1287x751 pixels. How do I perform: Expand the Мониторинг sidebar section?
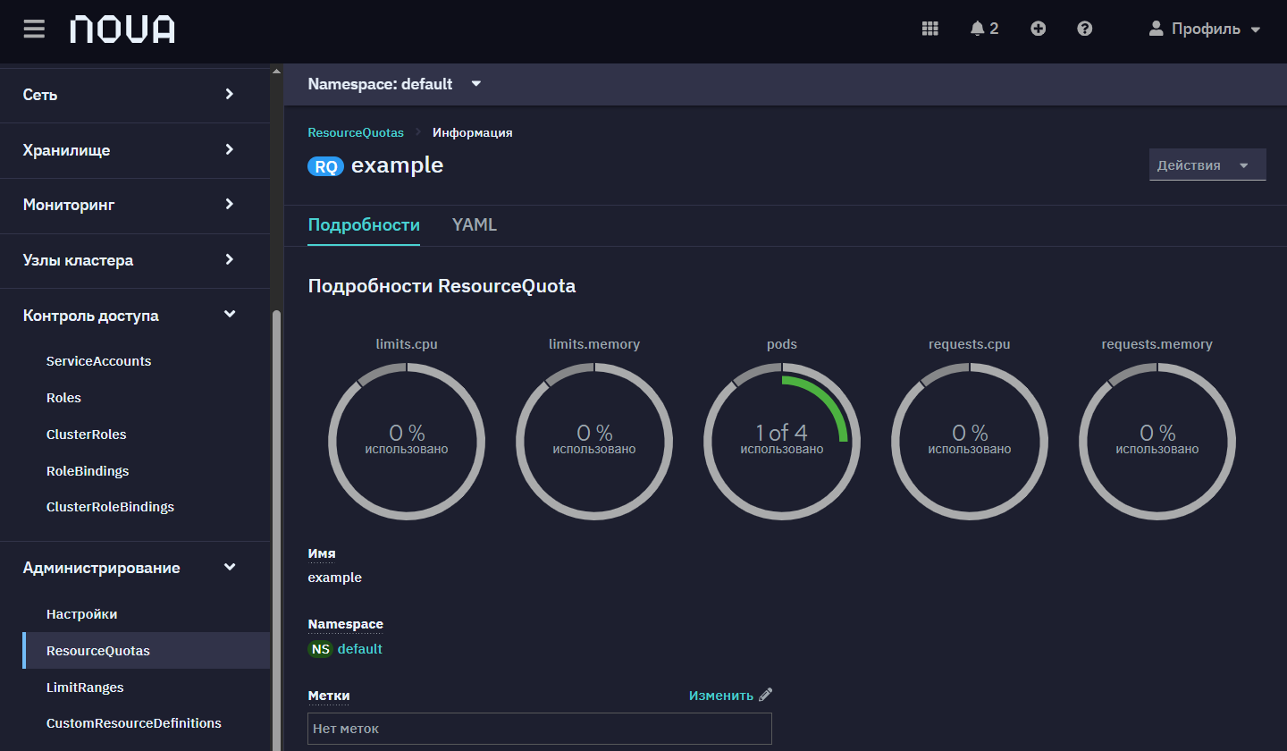tap(134, 205)
